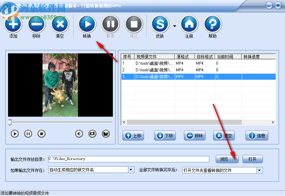
Task: Pause the video preview playback
Action: (x=28, y=134)
